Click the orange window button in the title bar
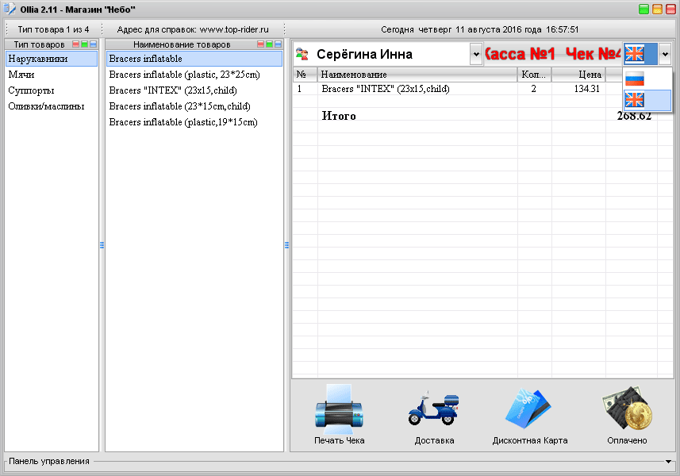This screenshot has height=476, width=680. 658,9
